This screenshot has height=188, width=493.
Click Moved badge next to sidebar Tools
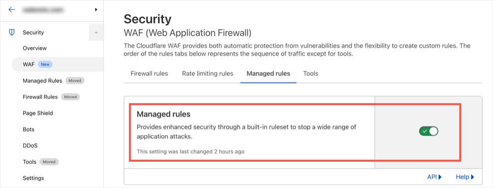[49, 162]
